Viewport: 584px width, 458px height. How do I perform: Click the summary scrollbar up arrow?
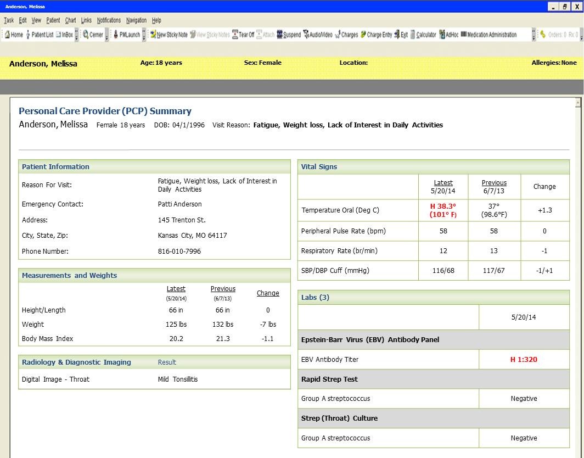(577, 102)
